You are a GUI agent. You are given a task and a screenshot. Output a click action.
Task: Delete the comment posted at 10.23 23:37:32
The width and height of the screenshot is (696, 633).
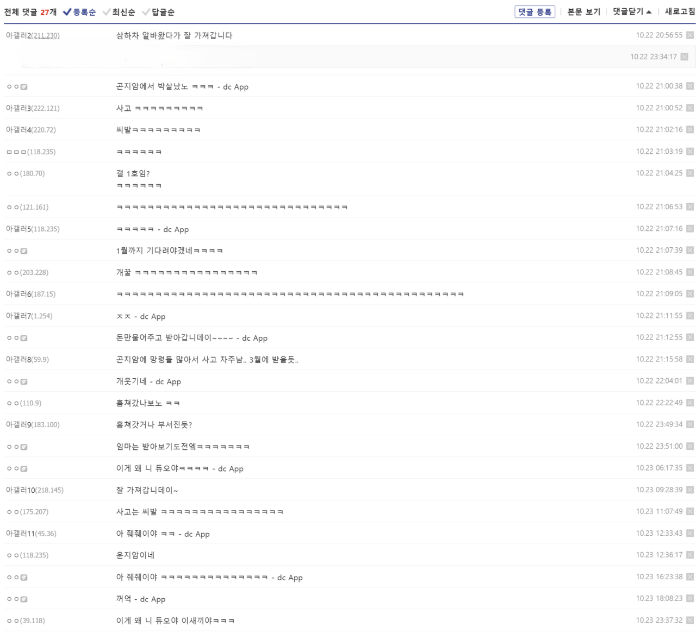click(689, 621)
